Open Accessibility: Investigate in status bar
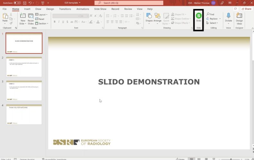Viewport: 254px width, 160px height. [x=54, y=159]
